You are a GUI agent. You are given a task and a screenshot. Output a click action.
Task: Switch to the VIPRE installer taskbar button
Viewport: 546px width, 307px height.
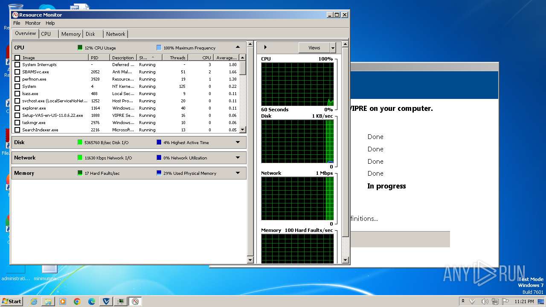pyautogui.click(x=106, y=301)
